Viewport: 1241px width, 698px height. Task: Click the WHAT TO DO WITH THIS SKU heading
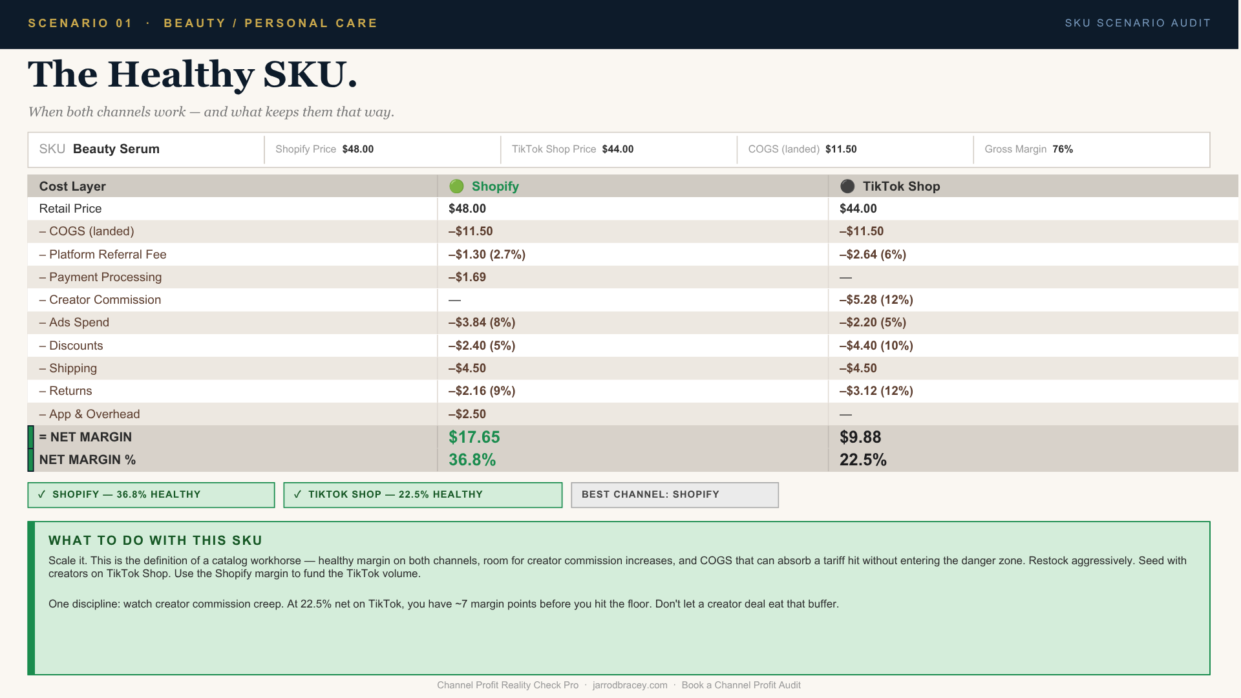pos(155,541)
